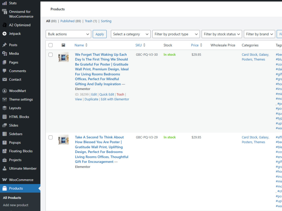
Task: Check the Take A Second To Think product row
Action: tap(50, 137)
